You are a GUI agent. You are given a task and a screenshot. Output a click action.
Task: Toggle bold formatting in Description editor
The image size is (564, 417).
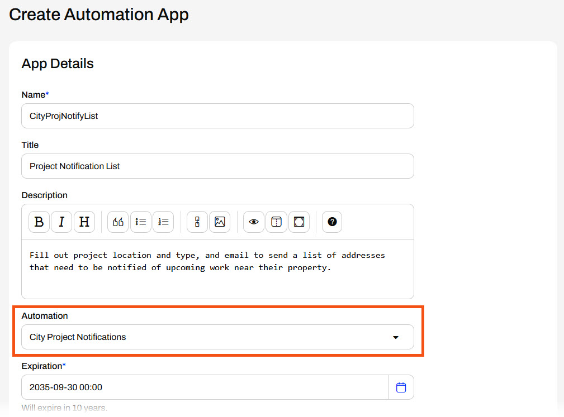pyautogui.click(x=39, y=222)
